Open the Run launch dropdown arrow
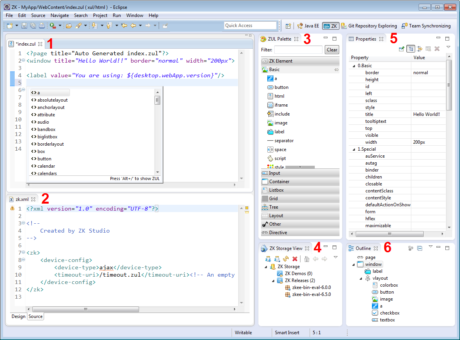460x340 pixels. (60, 26)
